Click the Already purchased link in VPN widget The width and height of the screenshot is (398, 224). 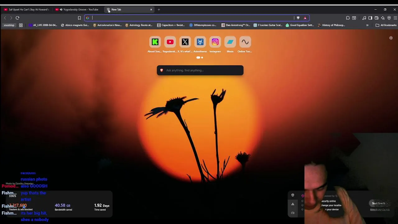[380, 210]
